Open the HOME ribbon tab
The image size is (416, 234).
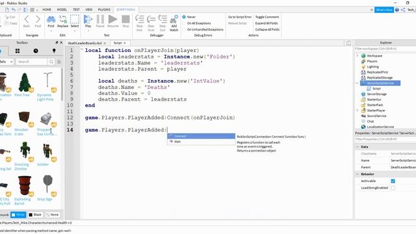[47, 10]
